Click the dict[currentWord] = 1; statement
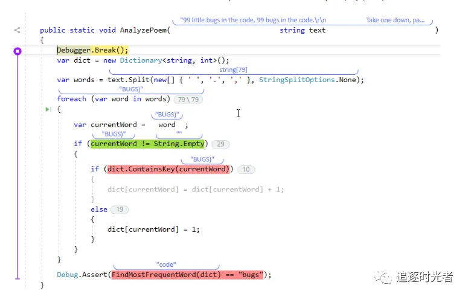This screenshot has width=468, height=297. tap(153, 229)
